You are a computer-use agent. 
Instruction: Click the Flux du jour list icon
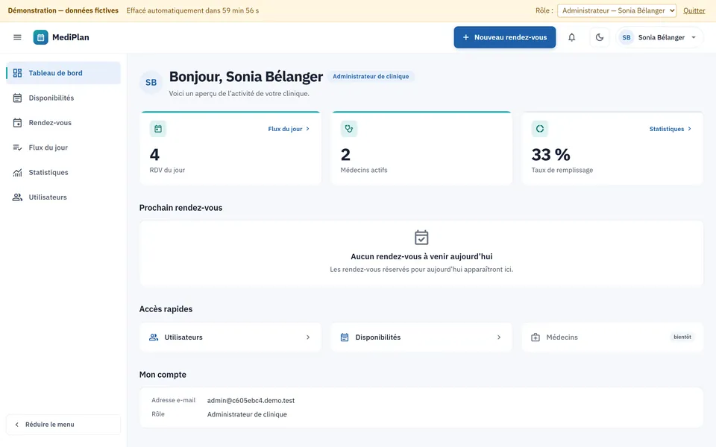17,148
